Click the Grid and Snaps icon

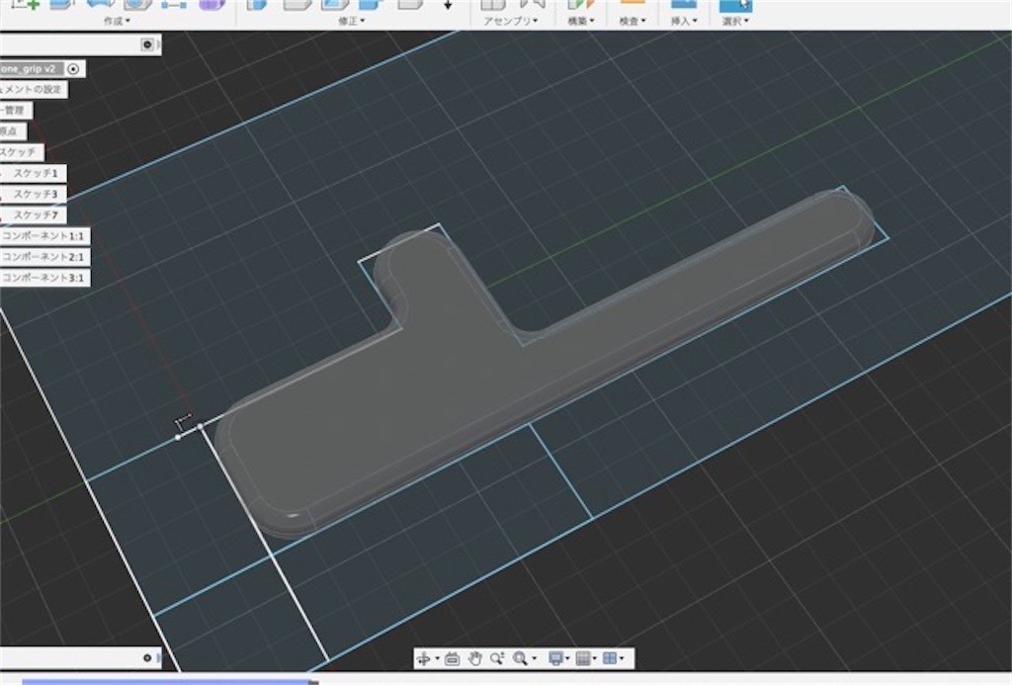pos(583,658)
